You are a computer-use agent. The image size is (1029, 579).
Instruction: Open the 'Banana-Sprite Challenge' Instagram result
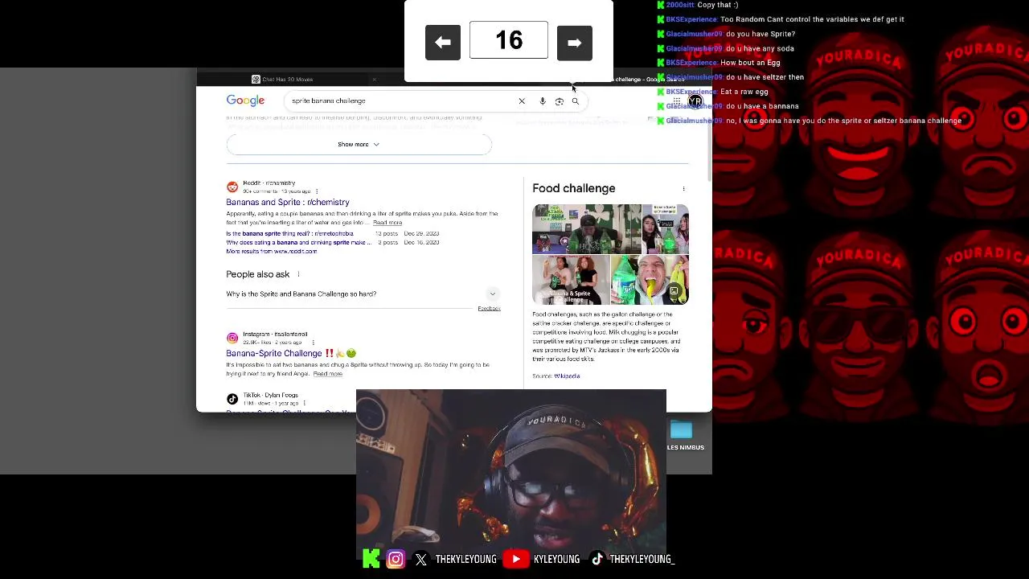click(291, 353)
